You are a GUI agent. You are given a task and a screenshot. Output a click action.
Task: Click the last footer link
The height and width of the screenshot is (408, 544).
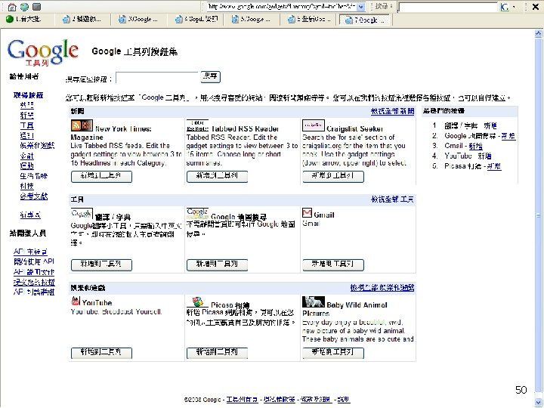343,400
